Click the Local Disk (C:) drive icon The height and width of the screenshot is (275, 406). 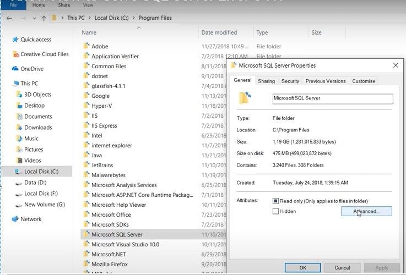coord(18,172)
